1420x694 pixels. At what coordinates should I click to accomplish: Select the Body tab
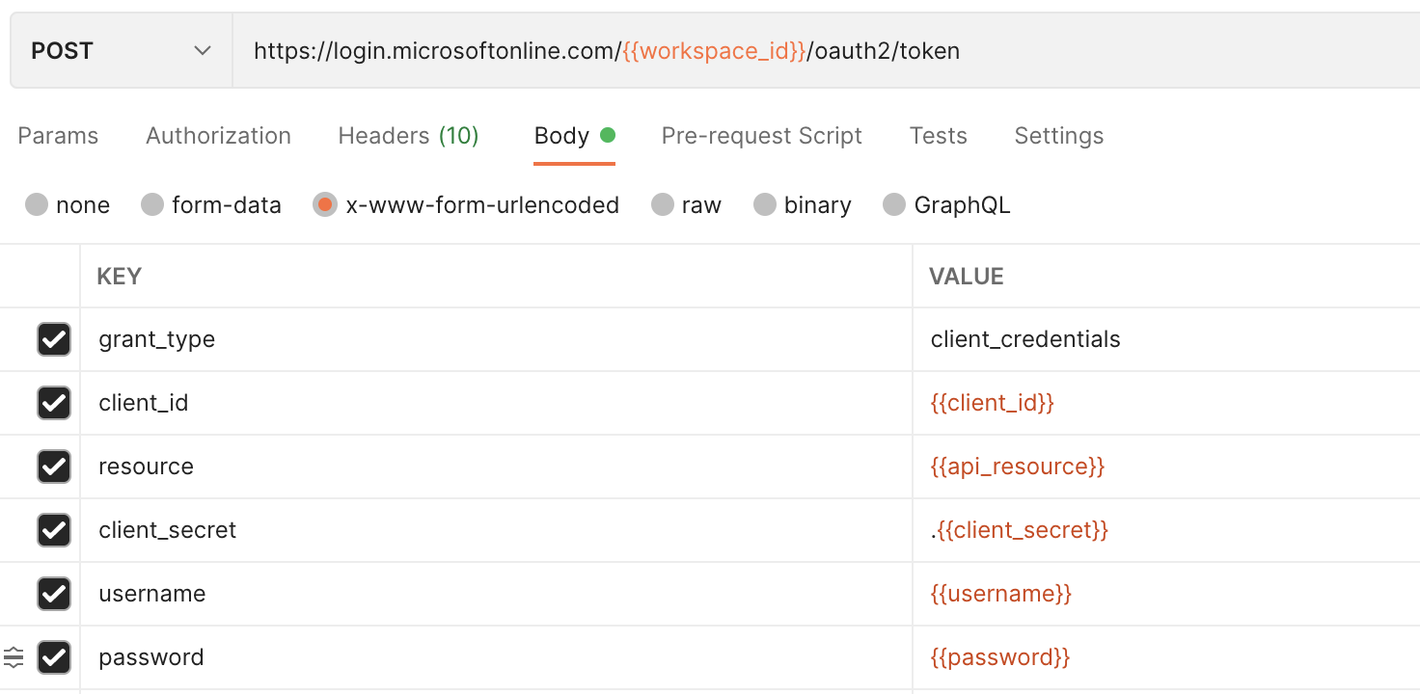point(574,136)
